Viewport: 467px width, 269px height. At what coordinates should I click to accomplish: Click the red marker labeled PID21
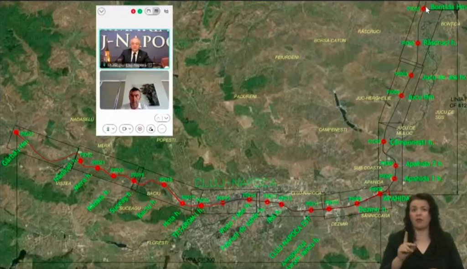tap(98, 168)
